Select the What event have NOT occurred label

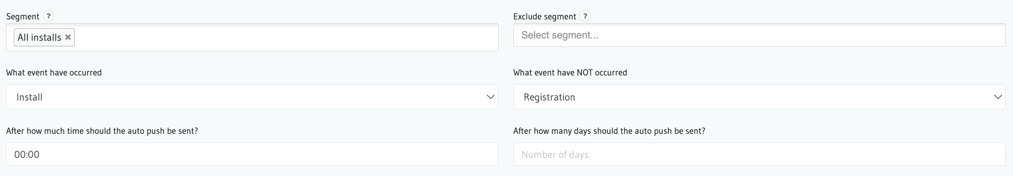coord(570,73)
